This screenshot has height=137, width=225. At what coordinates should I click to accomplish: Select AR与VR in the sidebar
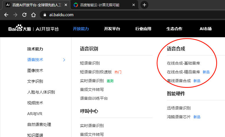click(35, 114)
